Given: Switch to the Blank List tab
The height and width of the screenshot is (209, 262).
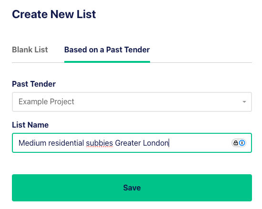Looking at the screenshot, I should tap(30, 50).
